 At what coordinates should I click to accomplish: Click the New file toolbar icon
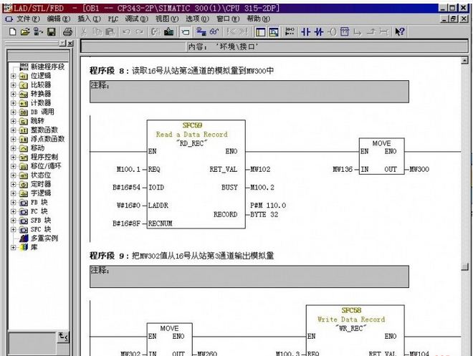tap(12, 32)
